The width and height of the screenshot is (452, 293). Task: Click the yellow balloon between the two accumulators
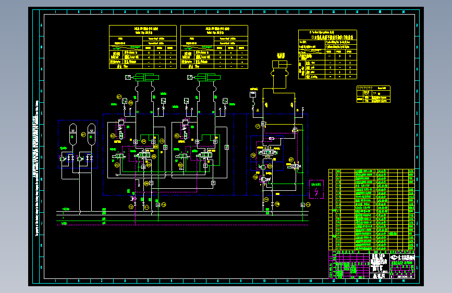click(x=83, y=135)
